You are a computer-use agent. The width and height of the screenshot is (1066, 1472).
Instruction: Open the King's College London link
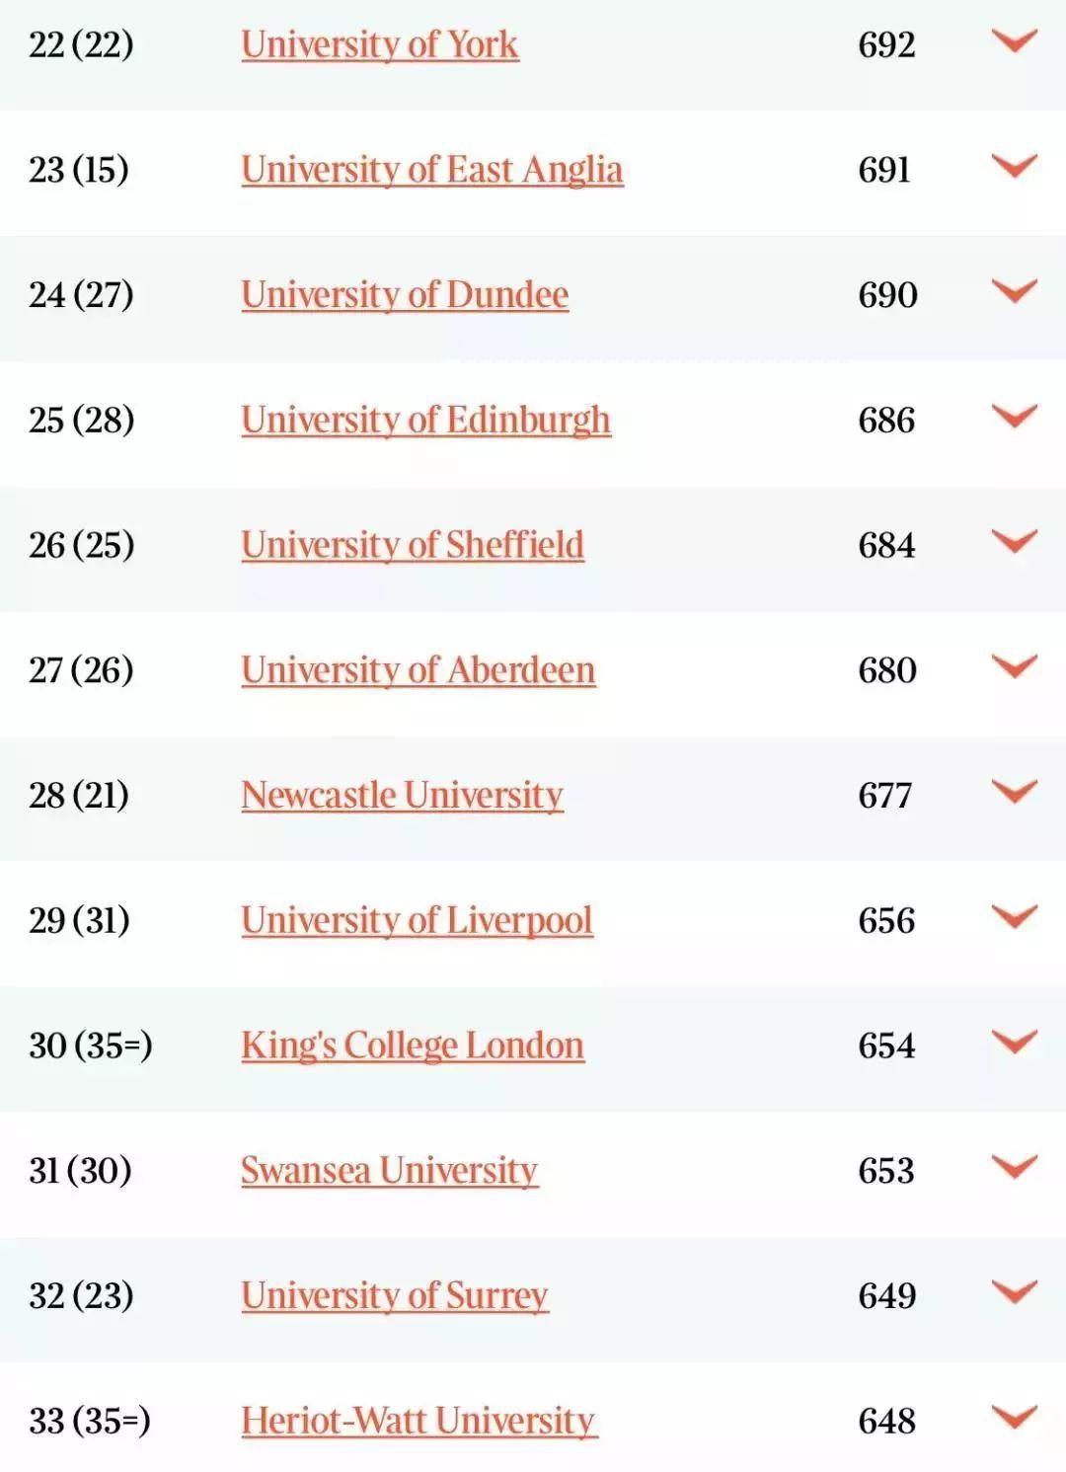point(412,1046)
